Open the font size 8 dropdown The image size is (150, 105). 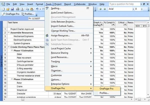tap(142, 9)
